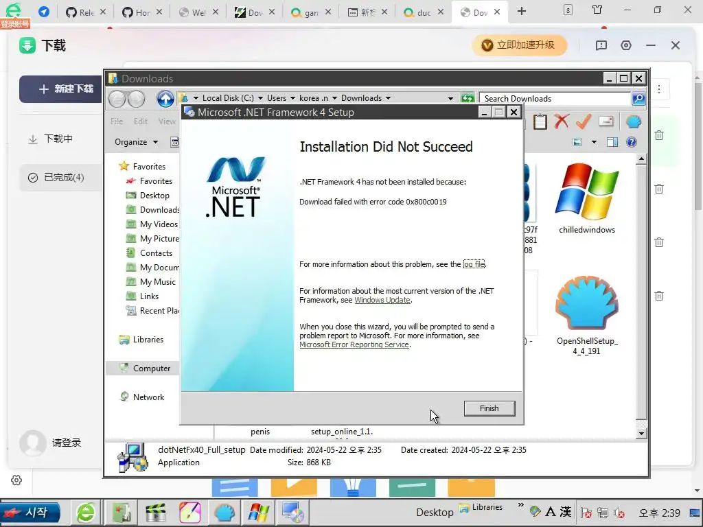The height and width of the screenshot is (527, 703).
Task: Select Desktop in the Favorites tree
Action: click(x=154, y=196)
